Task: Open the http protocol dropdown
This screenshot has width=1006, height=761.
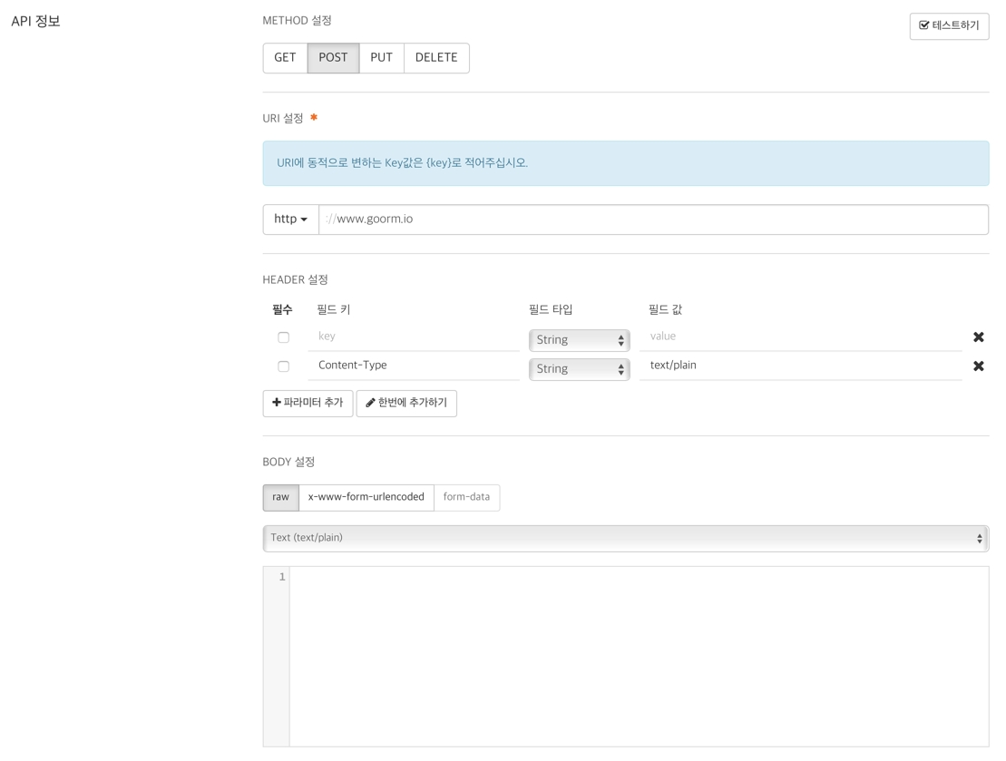Action: point(290,220)
